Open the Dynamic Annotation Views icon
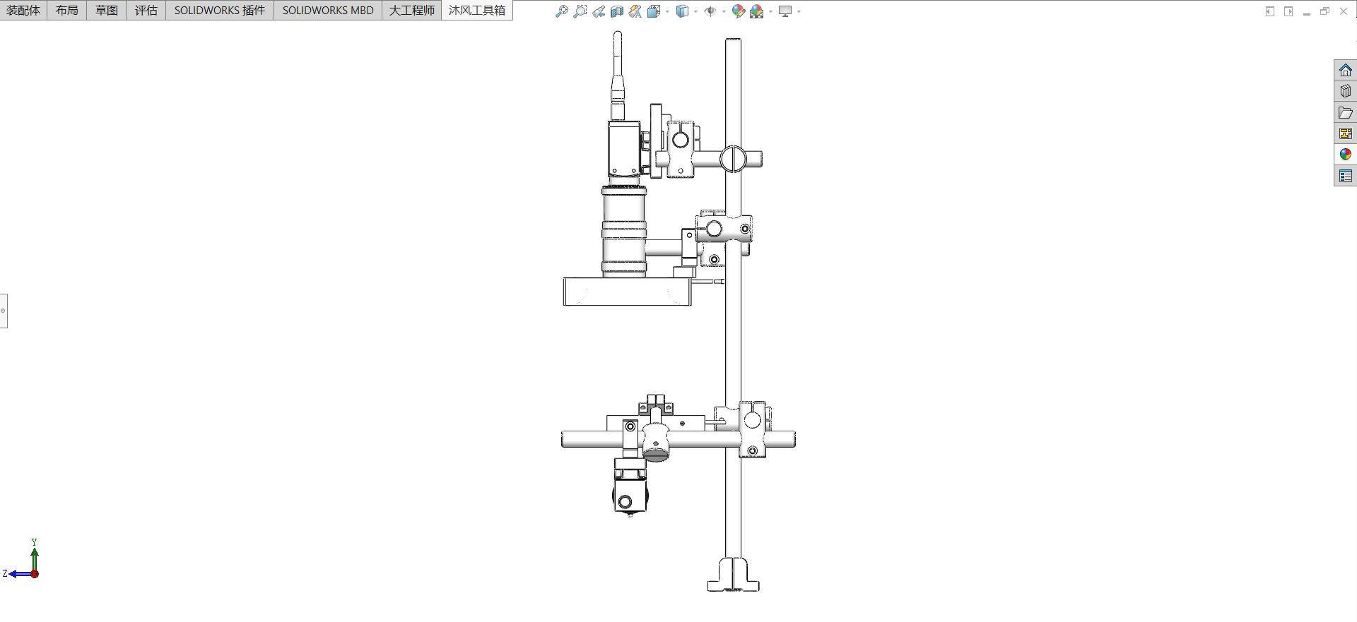 coord(635,11)
